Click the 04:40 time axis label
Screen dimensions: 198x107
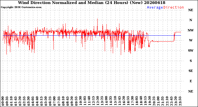[37, 101]
